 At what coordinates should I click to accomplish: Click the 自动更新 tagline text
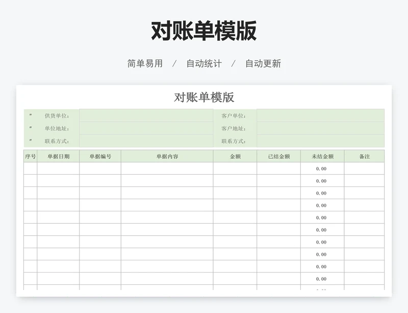tap(263, 64)
